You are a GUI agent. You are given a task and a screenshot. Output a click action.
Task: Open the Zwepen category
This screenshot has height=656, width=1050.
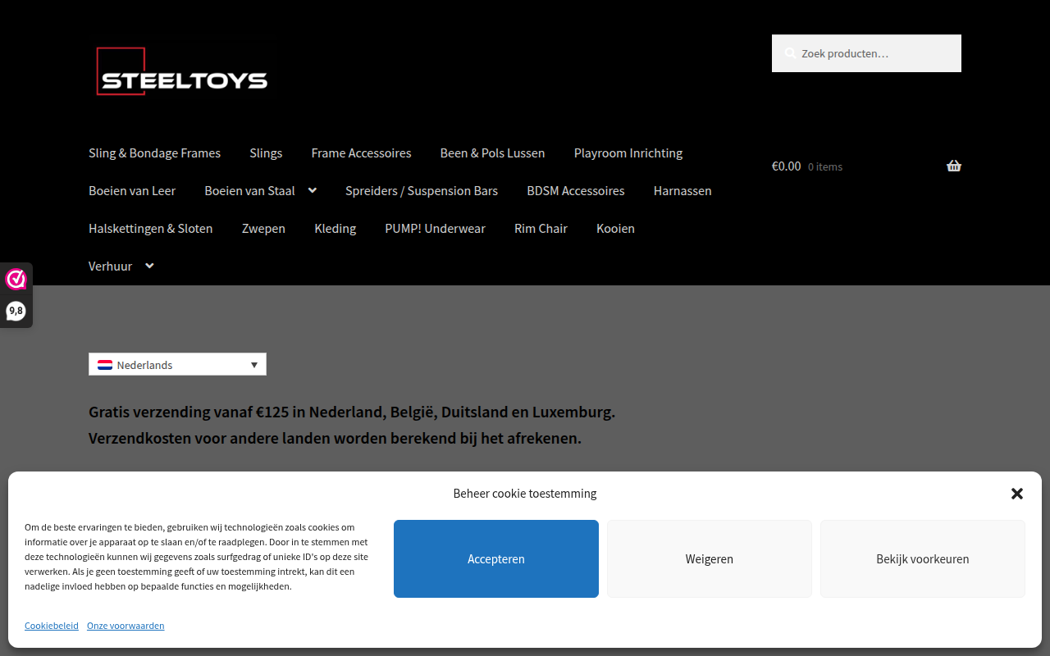click(263, 229)
